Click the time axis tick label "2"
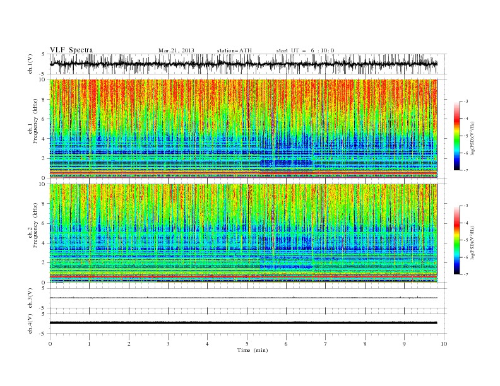The height and width of the screenshot is (386, 500). [x=129, y=344]
